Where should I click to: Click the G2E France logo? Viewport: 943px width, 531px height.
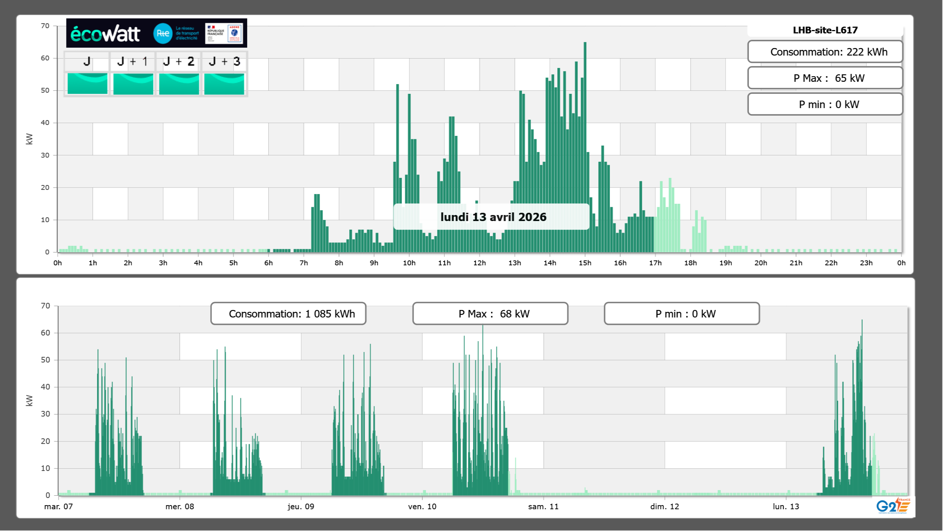point(893,505)
